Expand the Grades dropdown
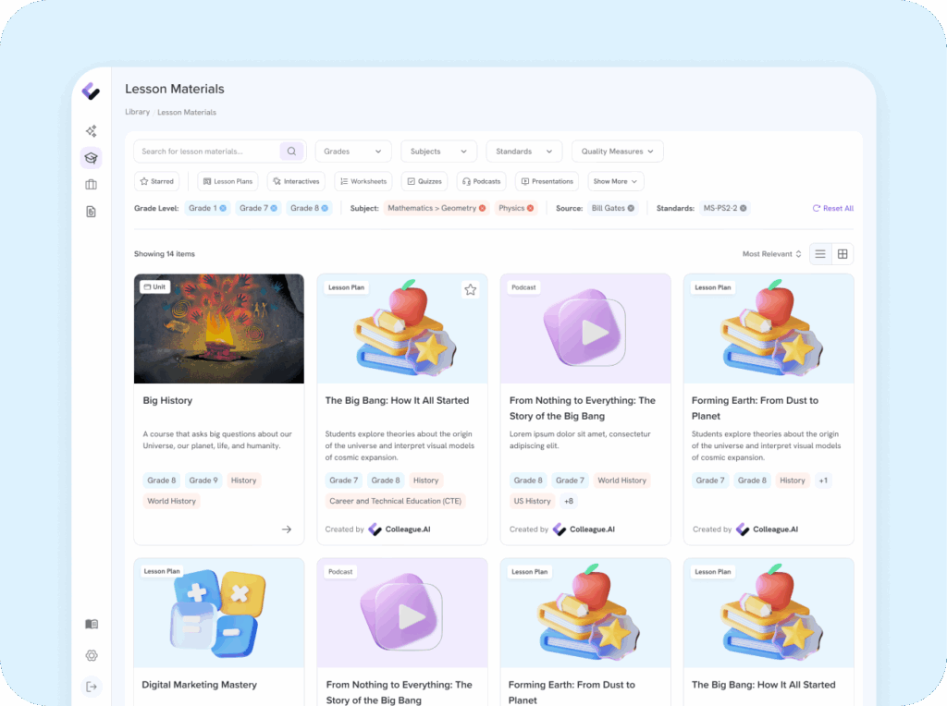The width and height of the screenshot is (947, 706). coord(352,152)
